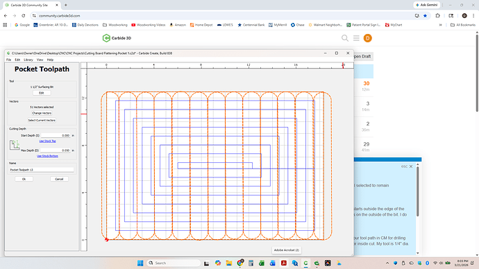This screenshot has height=269, width=479.
Task: Open the Google bookmark
Action: pos(22,25)
